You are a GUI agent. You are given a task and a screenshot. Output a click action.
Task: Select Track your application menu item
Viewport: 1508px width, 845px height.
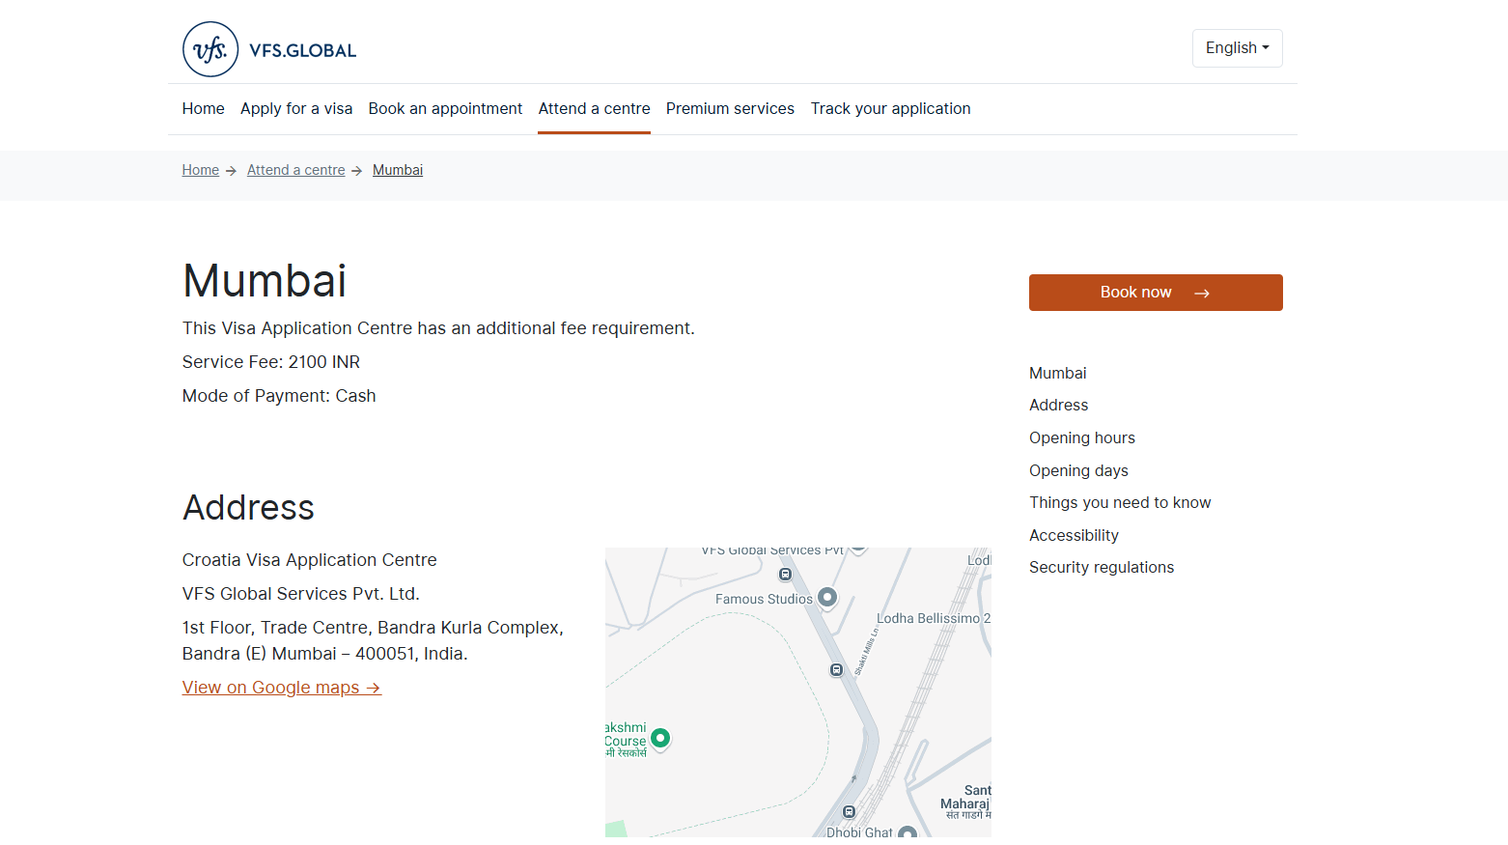(890, 108)
